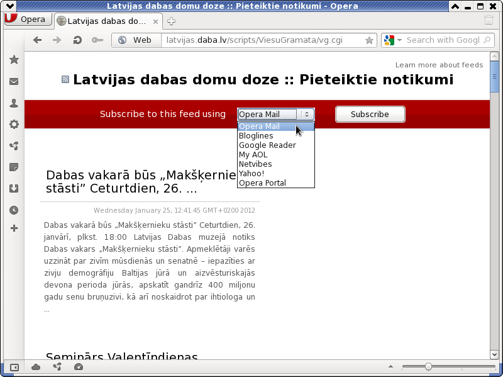The height and width of the screenshot is (377, 503).
Task: Open a new tab with the plus icon
Action: (x=171, y=21)
